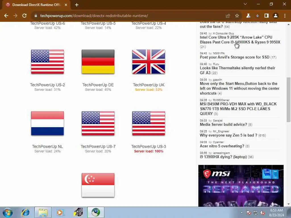Select the TechPowerUp UK flag
This screenshot has width=291, height=218.
[x=149, y=62]
